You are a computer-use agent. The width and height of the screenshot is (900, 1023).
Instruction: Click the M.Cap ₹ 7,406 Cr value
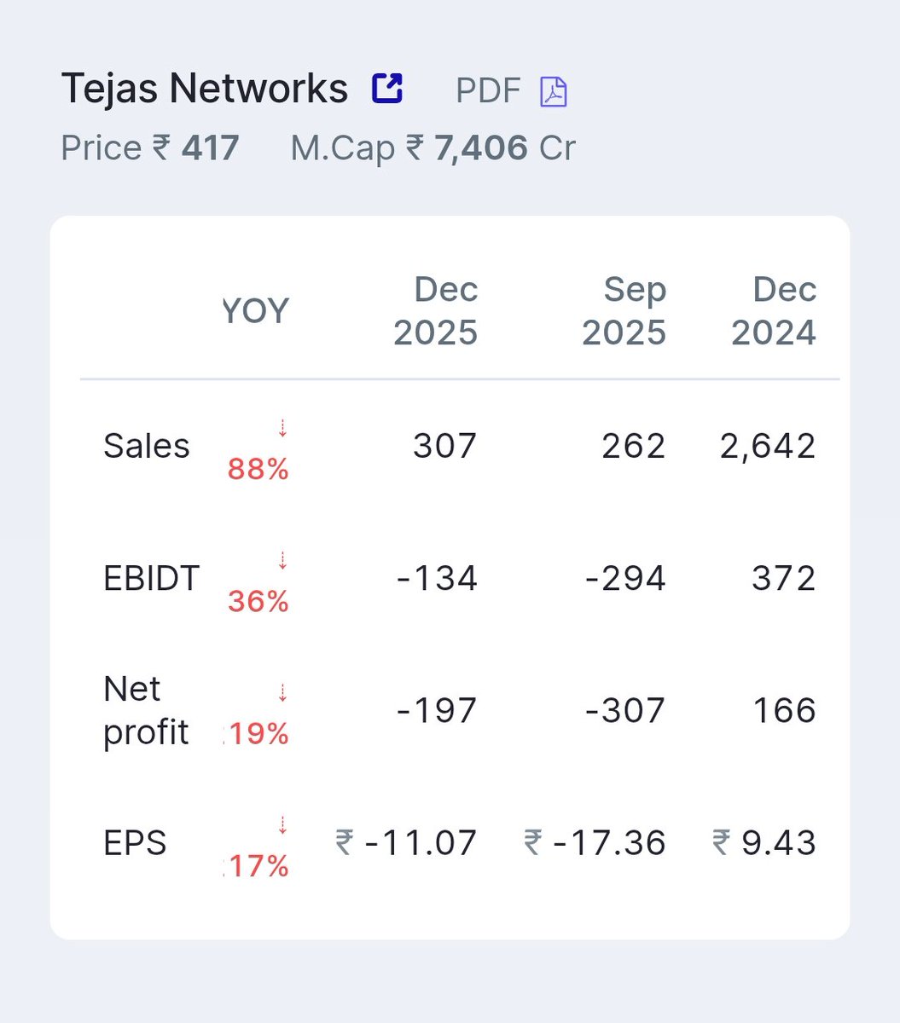click(x=433, y=148)
